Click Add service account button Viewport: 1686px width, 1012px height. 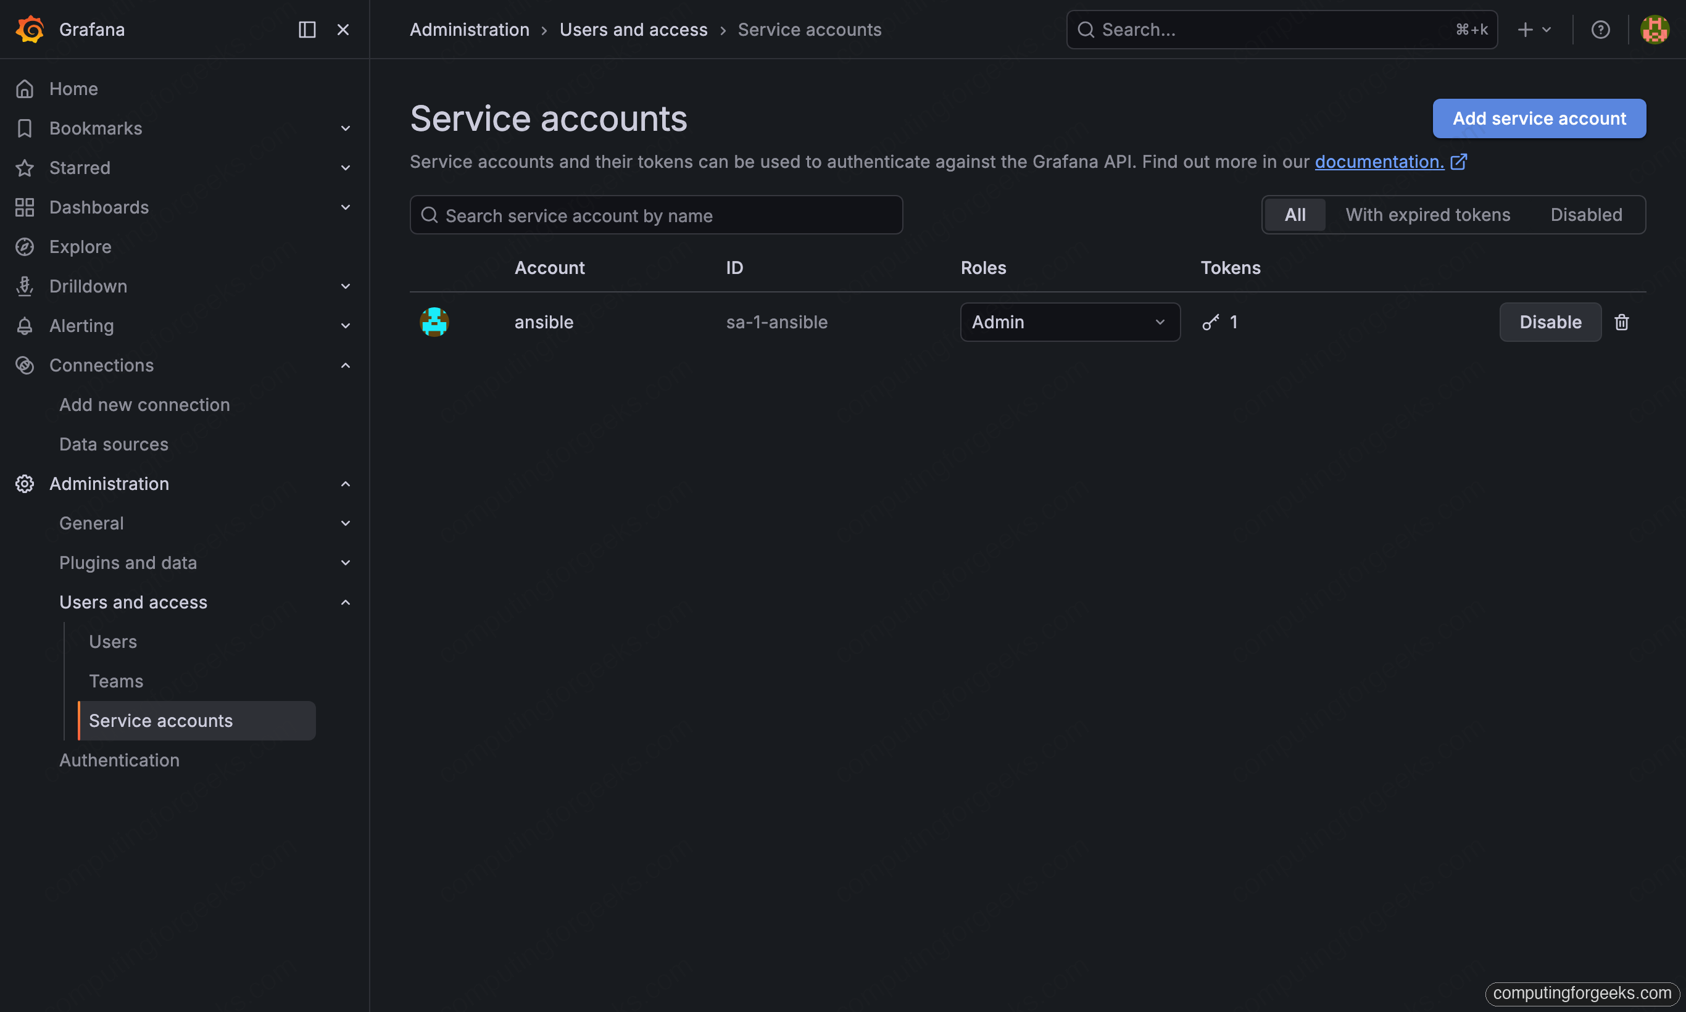point(1539,118)
